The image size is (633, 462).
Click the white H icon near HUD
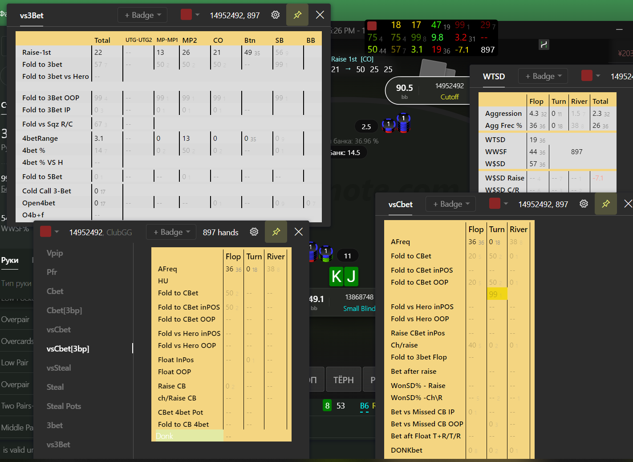544,44
